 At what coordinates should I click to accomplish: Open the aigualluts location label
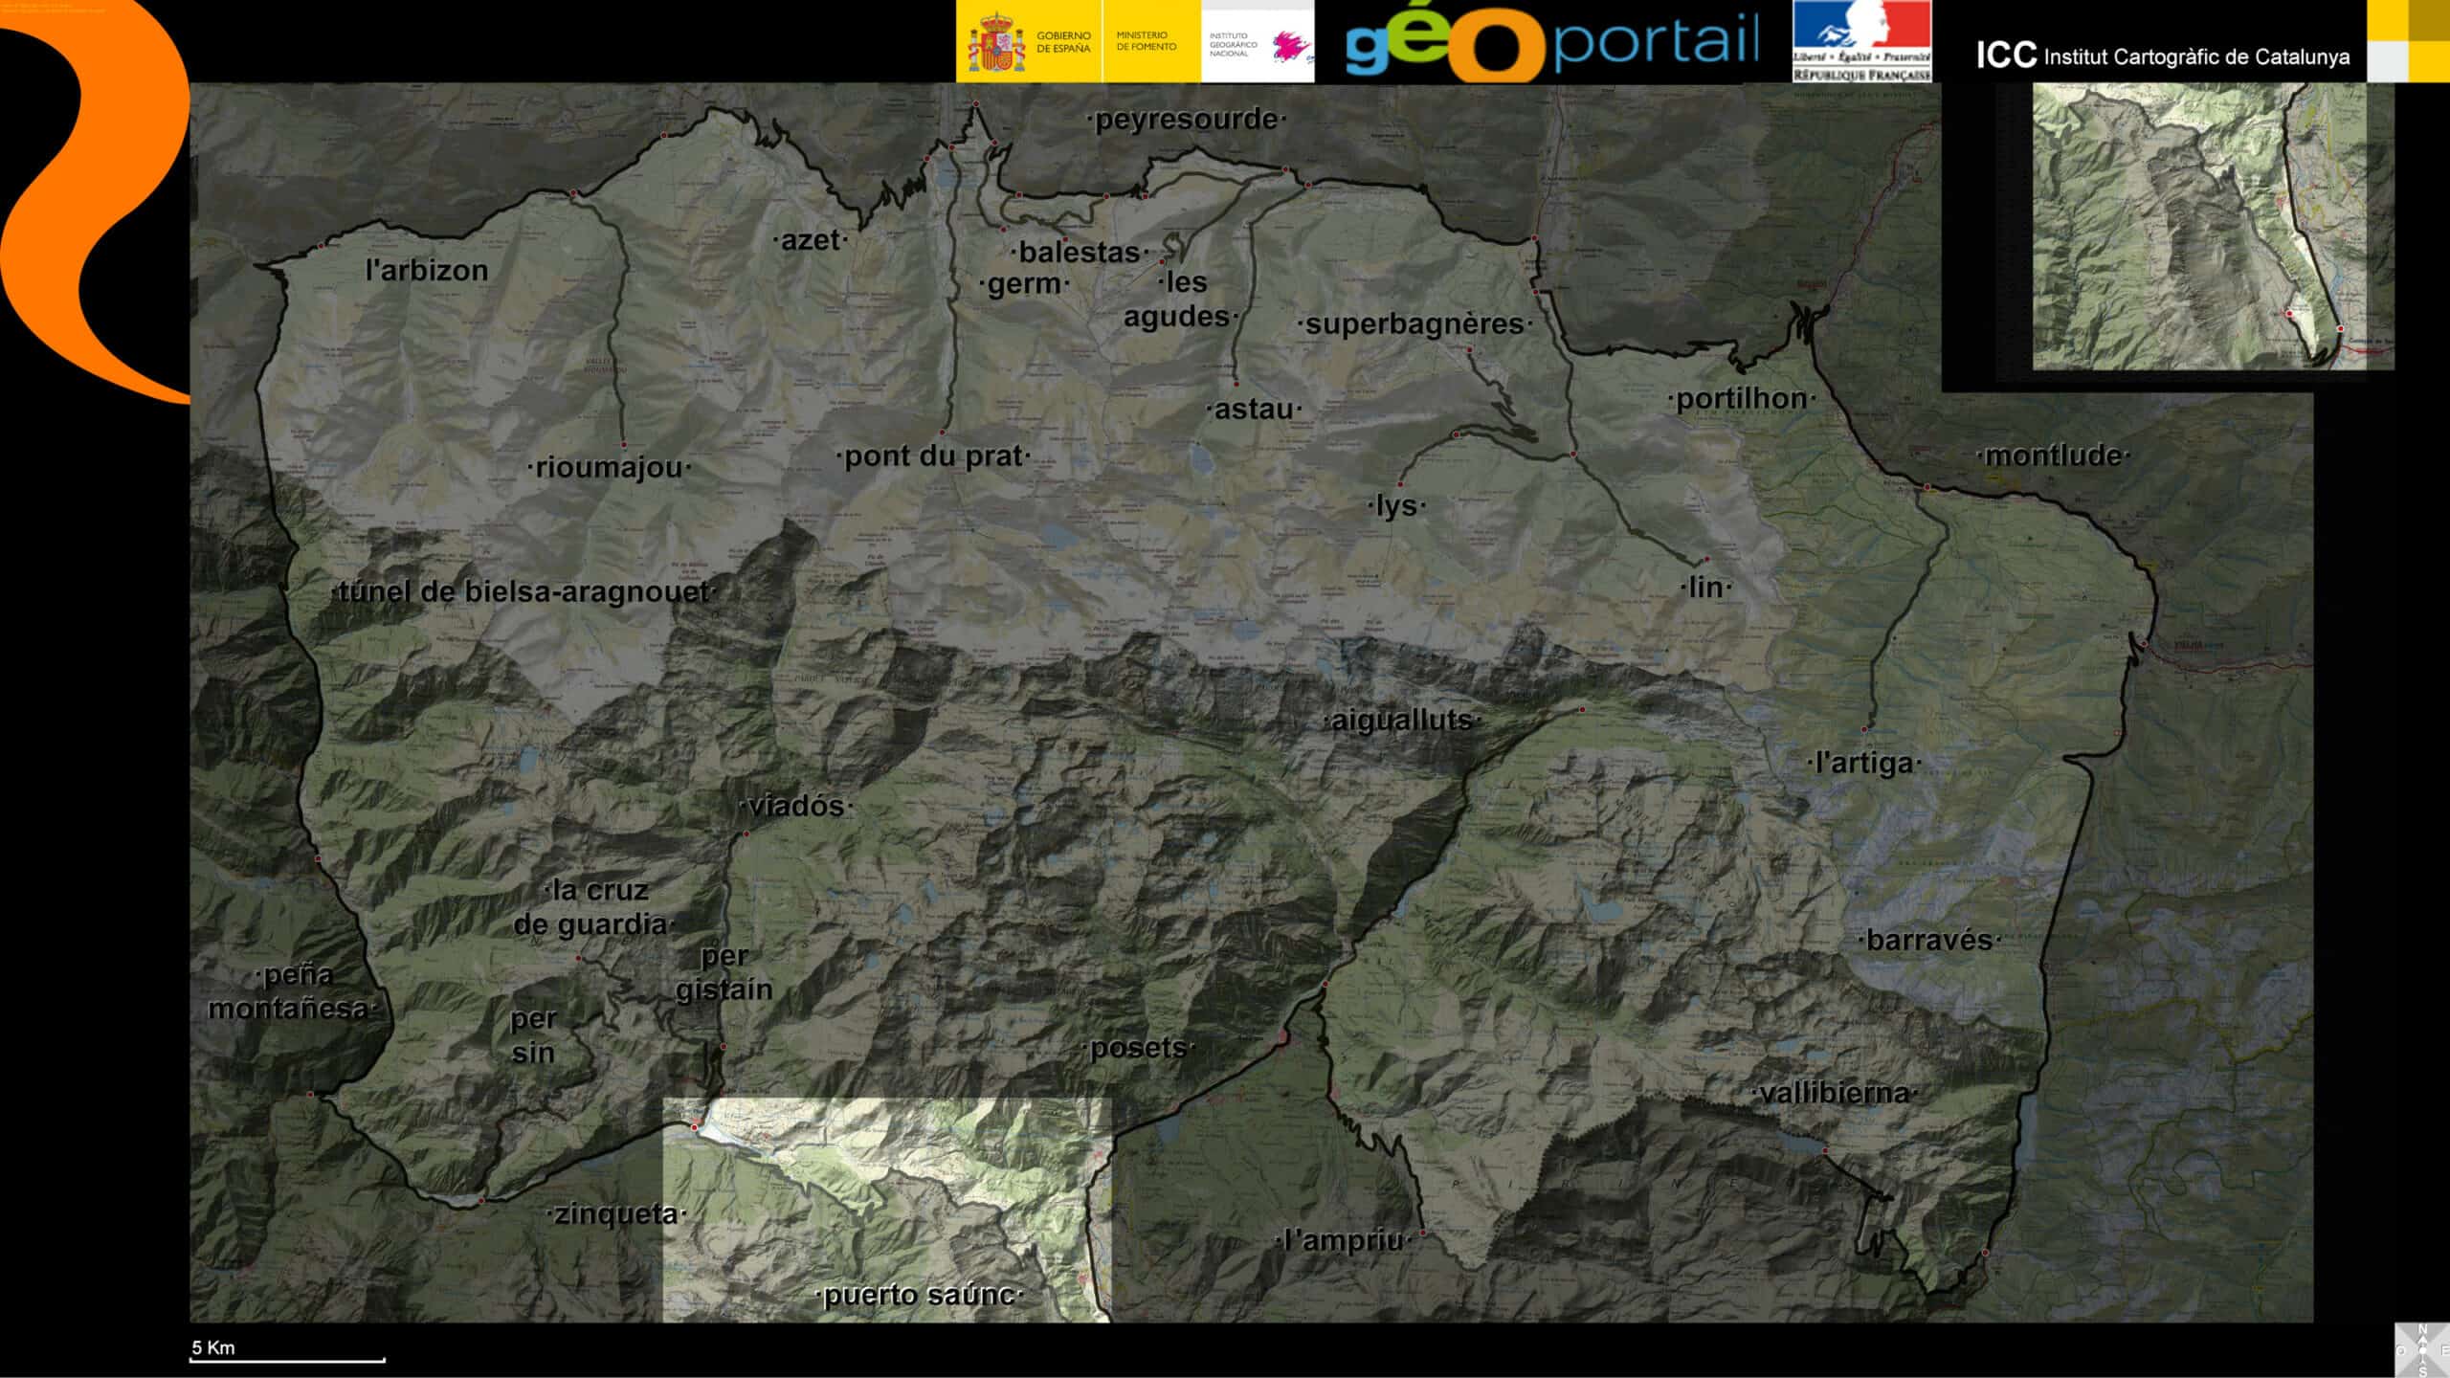pyautogui.click(x=1402, y=721)
